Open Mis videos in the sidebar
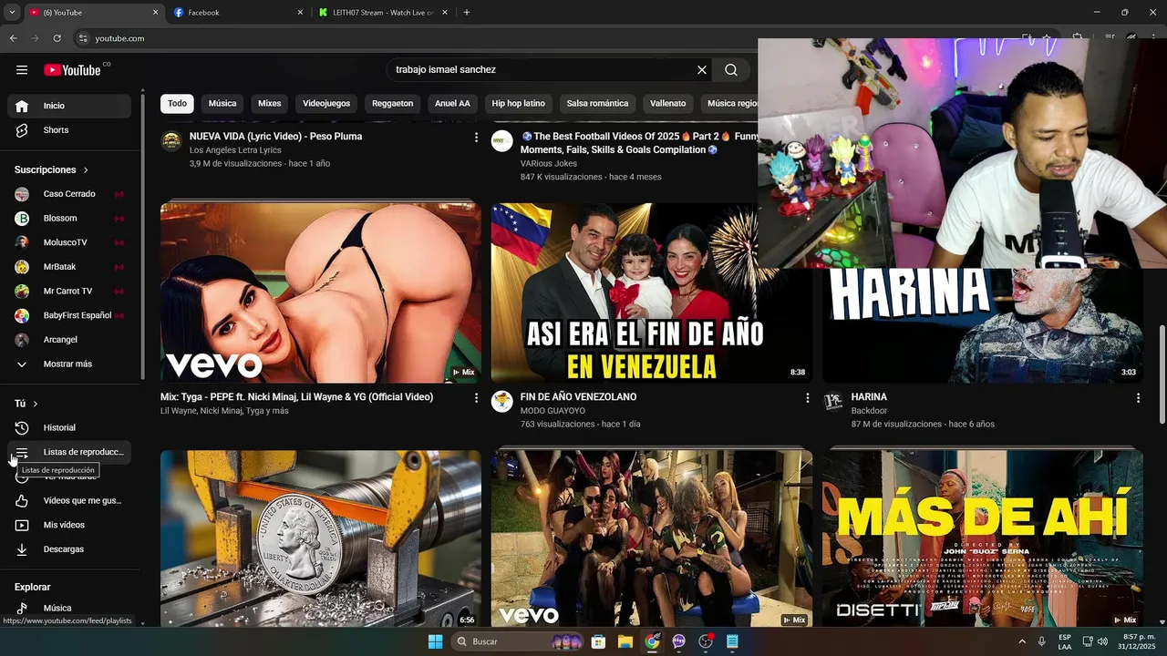This screenshot has width=1167, height=656. pos(69,525)
